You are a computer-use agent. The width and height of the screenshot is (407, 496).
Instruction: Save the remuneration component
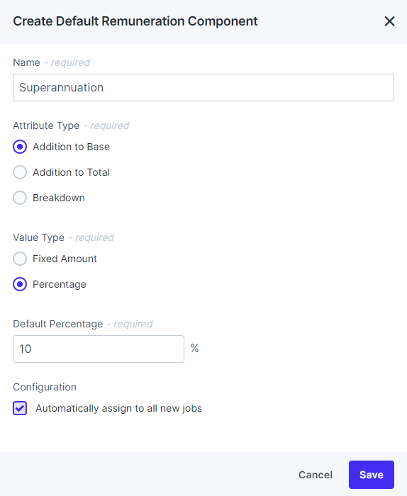[x=372, y=475]
